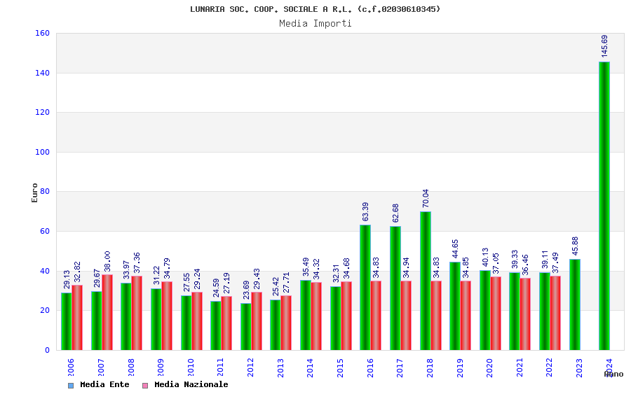Click the chart title LUNARIA SOC. COOP. SOCIALE
The image size is (631, 420).
315,9
